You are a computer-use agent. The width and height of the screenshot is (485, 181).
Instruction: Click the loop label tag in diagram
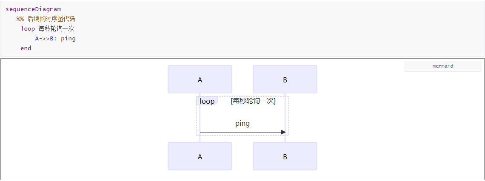point(207,101)
